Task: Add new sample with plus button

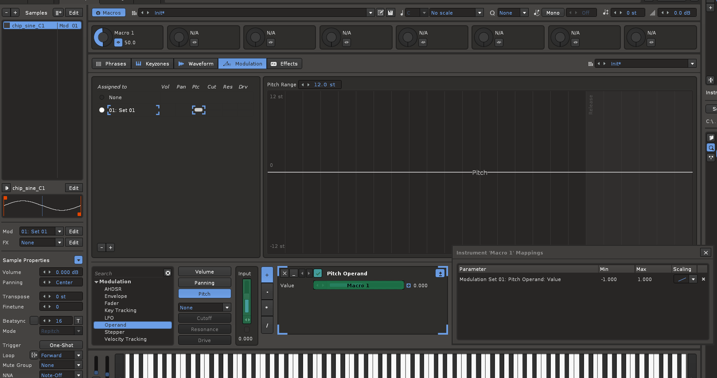Action: (15, 13)
